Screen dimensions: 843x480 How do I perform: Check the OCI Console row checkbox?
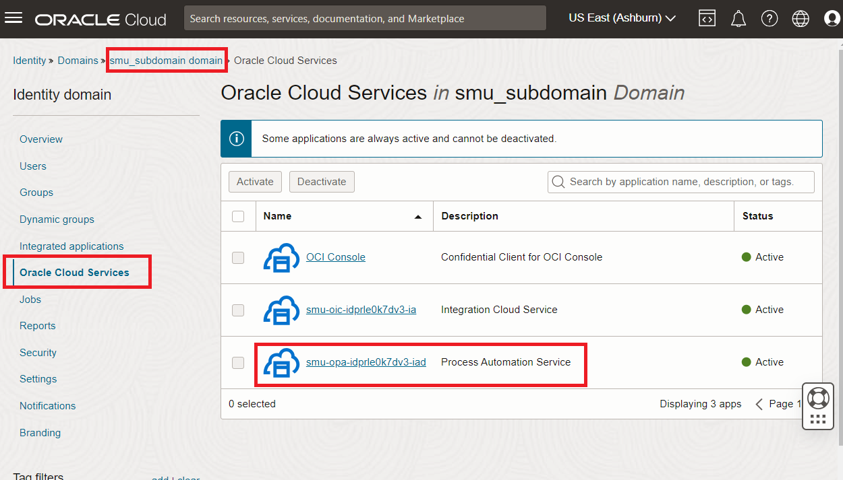(238, 257)
